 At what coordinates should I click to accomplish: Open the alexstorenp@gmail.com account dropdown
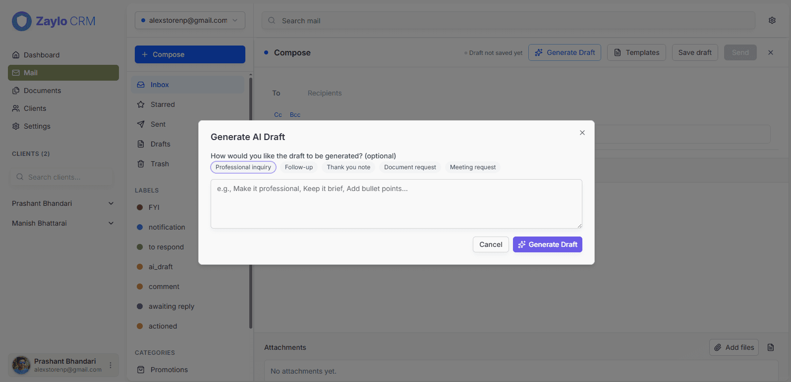pyautogui.click(x=190, y=20)
